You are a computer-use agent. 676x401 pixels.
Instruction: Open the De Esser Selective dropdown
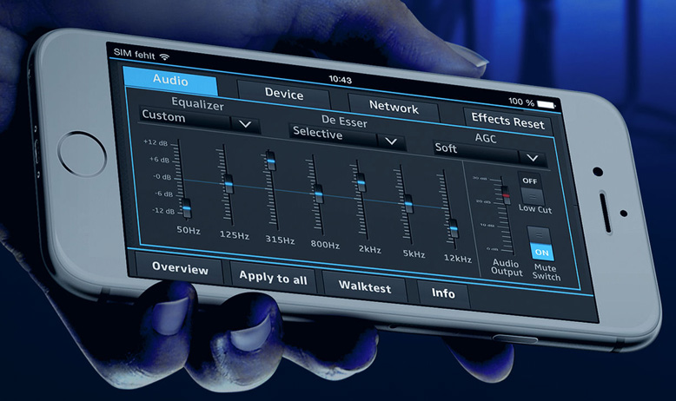[348, 137]
